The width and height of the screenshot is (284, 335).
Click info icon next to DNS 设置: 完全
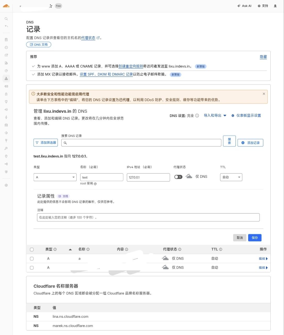[x=197, y=115]
